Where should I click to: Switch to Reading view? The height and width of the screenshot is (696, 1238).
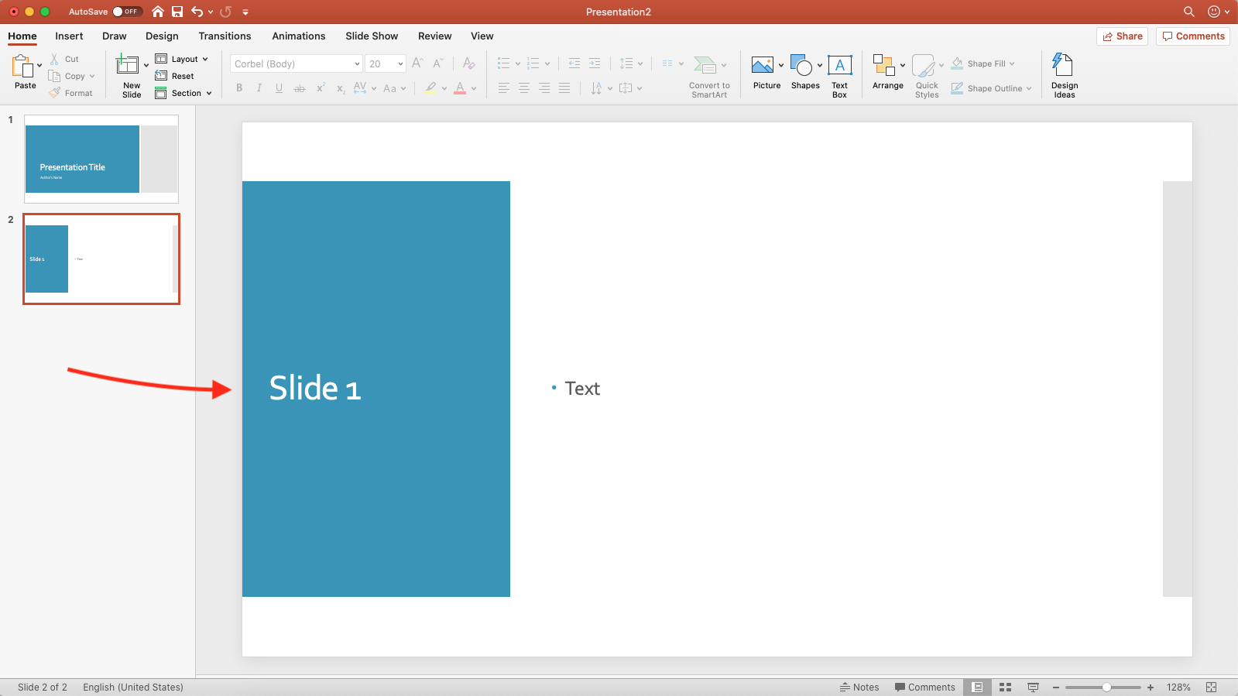[1033, 687]
